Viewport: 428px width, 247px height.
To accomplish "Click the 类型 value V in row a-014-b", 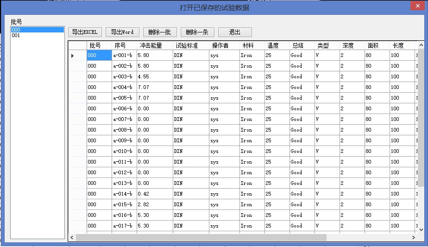I will click(327, 194).
